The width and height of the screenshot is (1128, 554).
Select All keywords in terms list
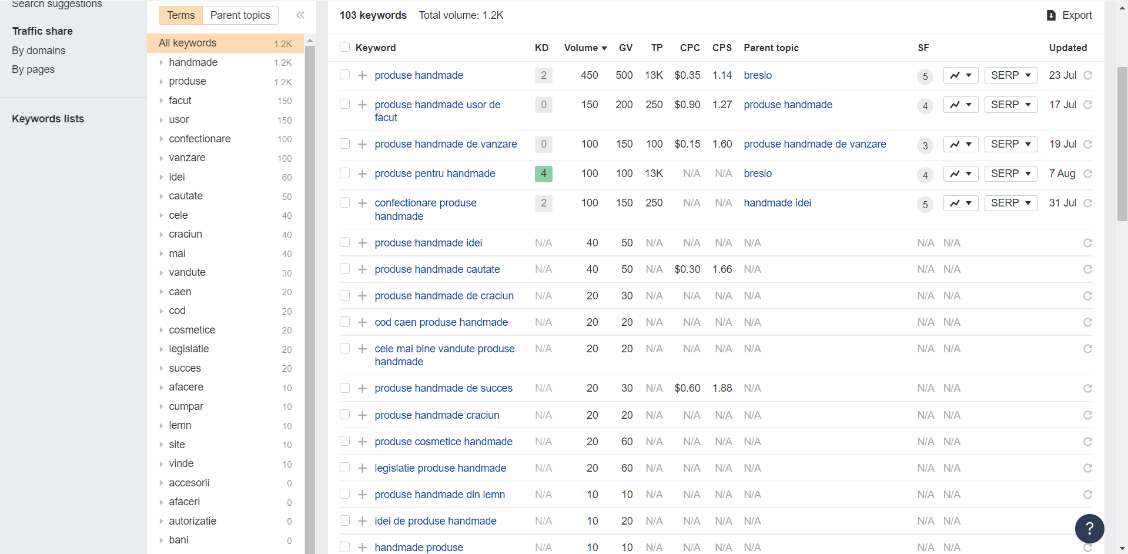pyautogui.click(x=225, y=43)
